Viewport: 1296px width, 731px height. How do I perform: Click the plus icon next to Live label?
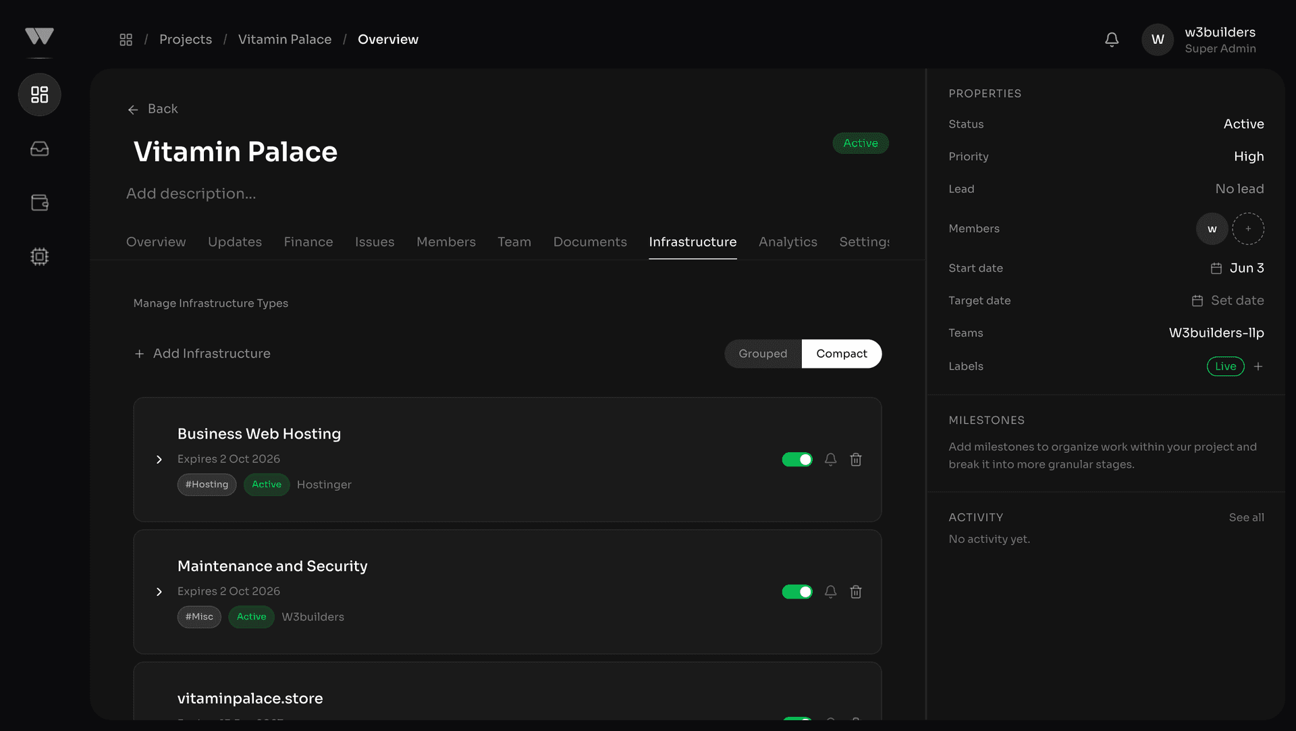(x=1258, y=367)
